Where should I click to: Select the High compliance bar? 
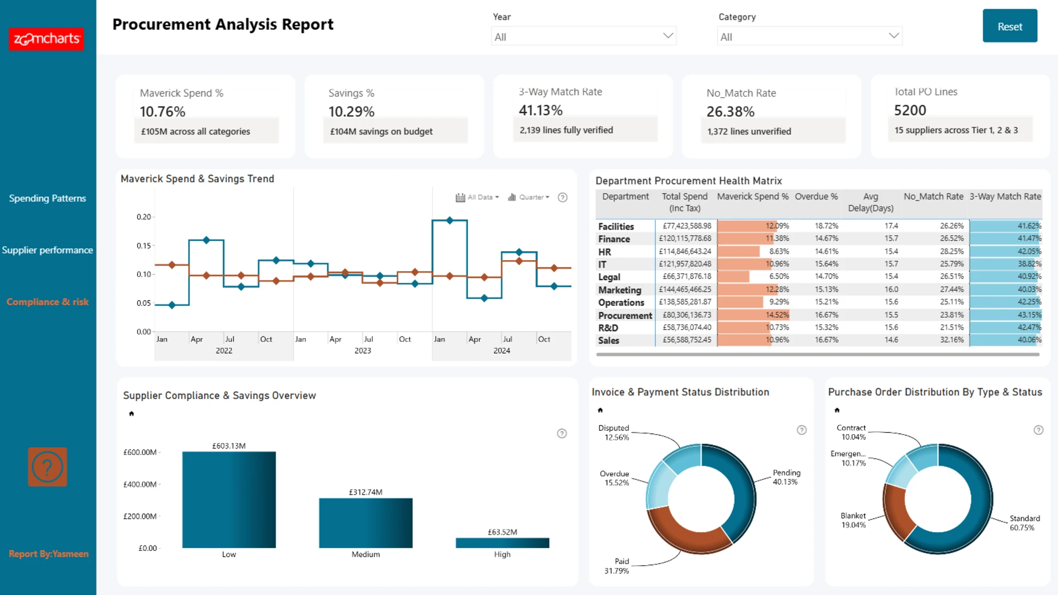[503, 543]
